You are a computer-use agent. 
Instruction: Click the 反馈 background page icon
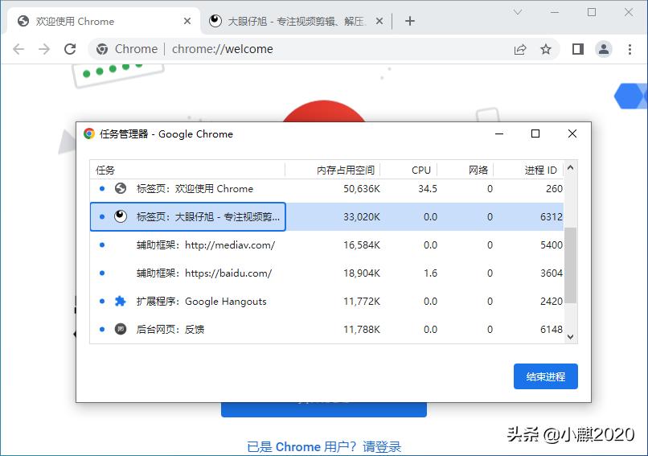pos(121,329)
